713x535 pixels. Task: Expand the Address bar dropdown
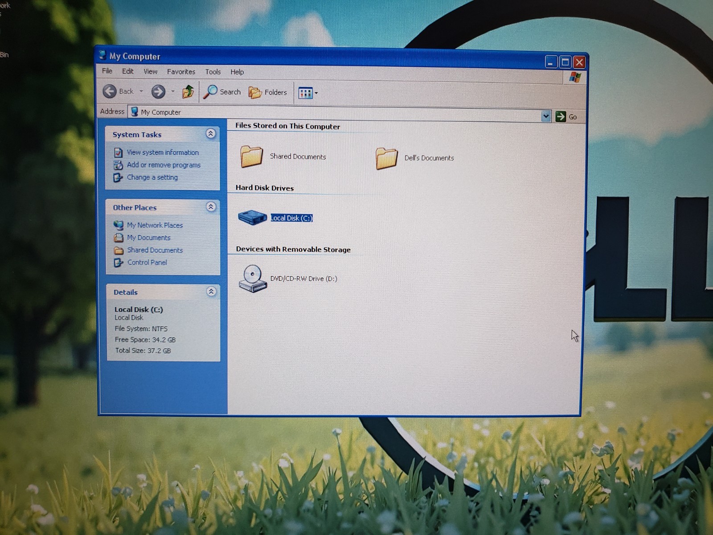(x=546, y=116)
